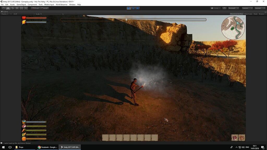Image resolution: width=267 pixels, height=150 pixels.
Task: Show the Stats overlay
Action: click(x=255, y=14)
